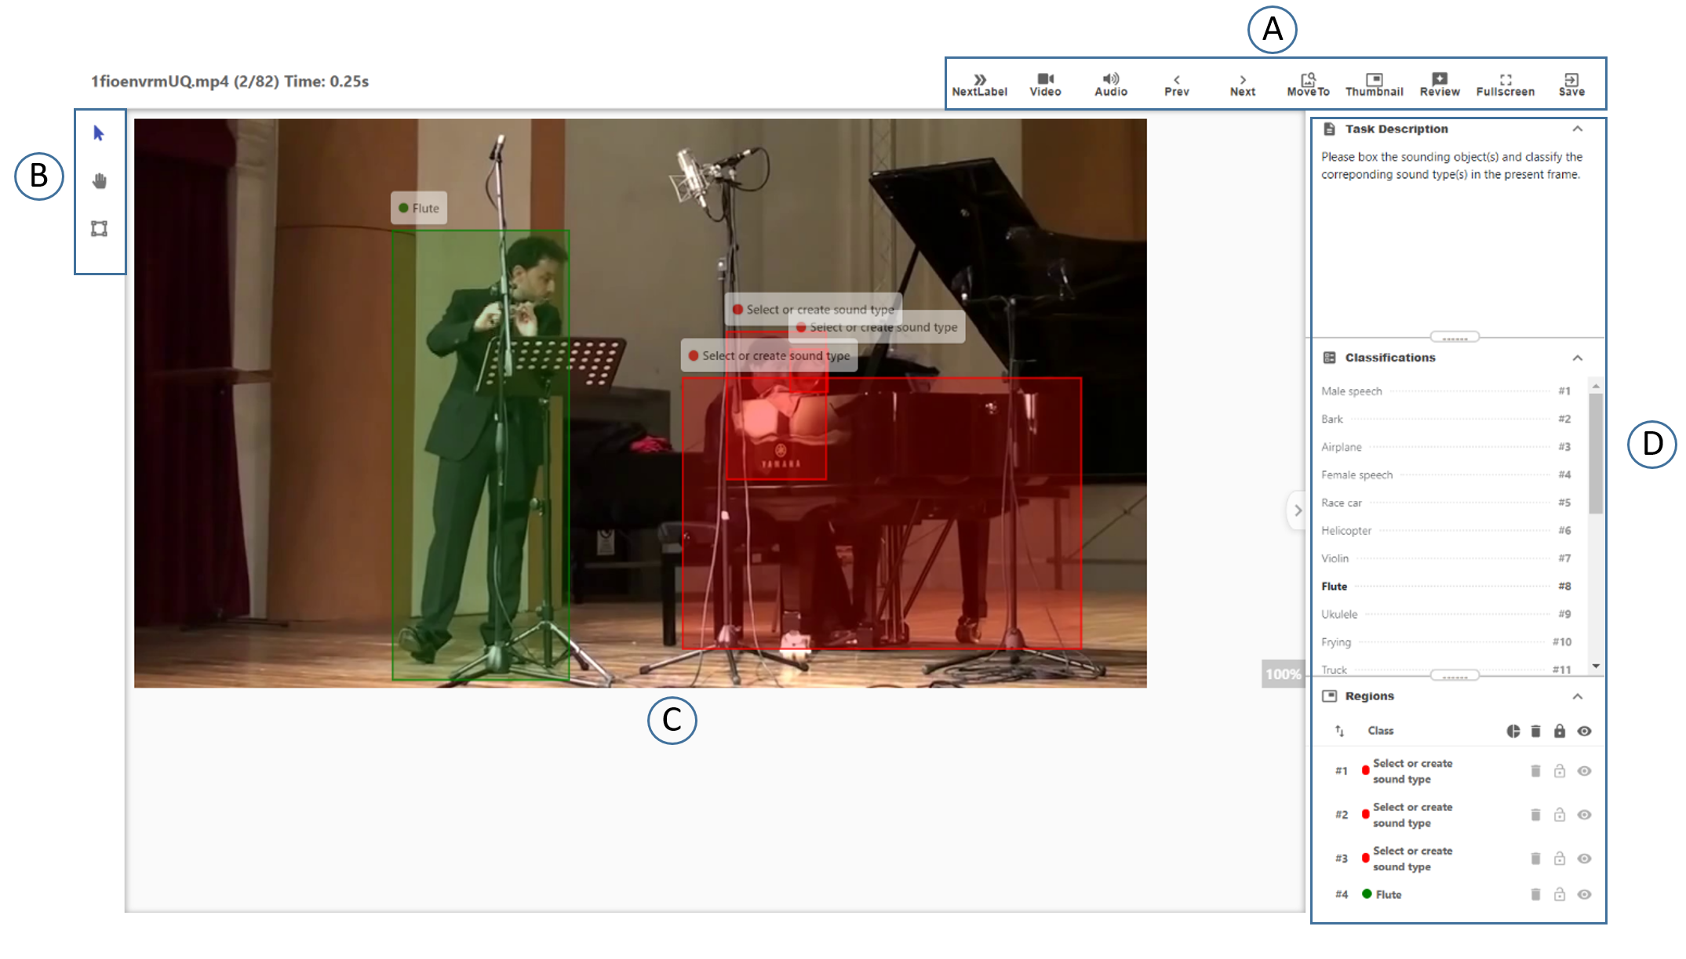The image size is (1686, 959).
Task: Click the Classifications list scrollbar
Action: pyautogui.click(x=1596, y=453)
